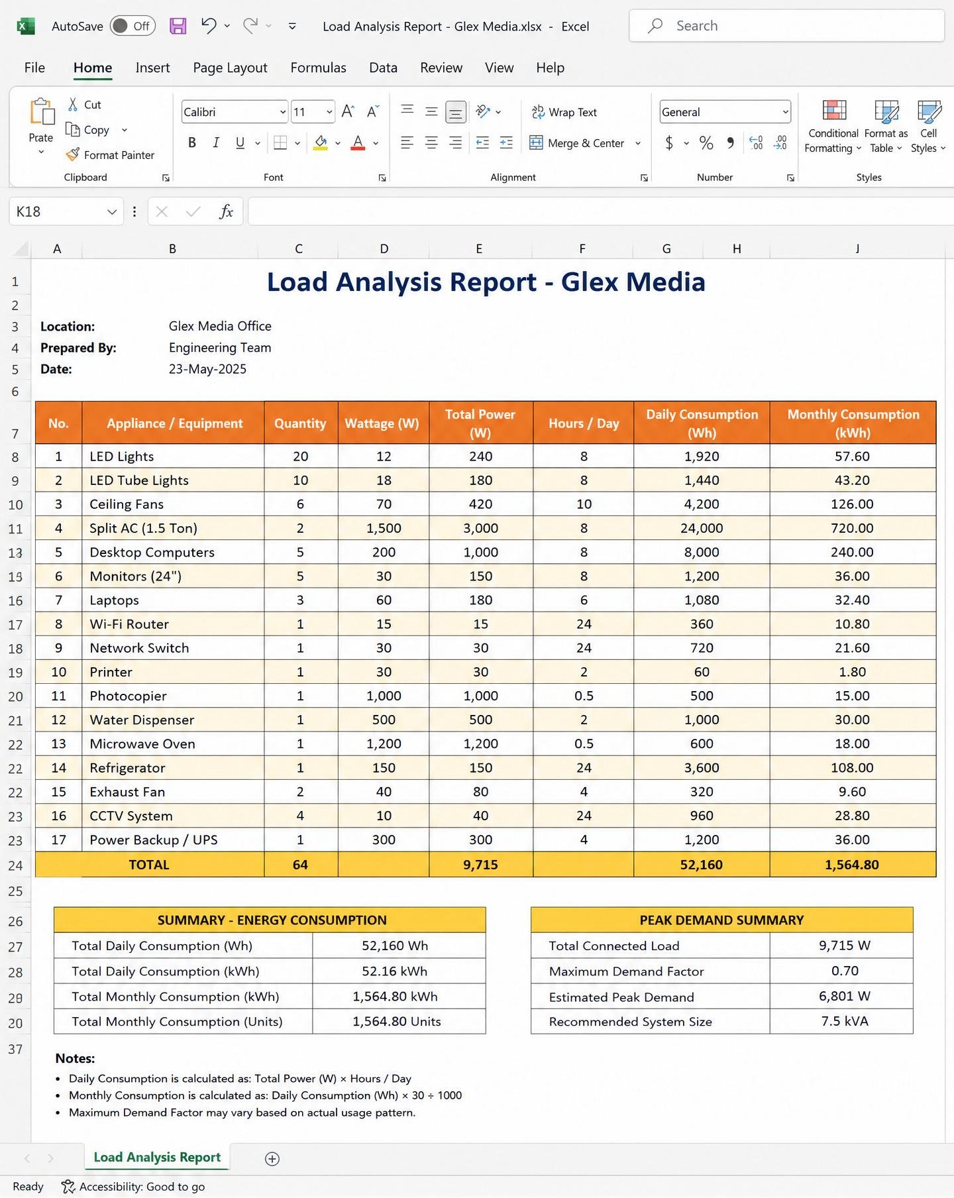
Task: Select the 1,564.80 total monthly cell
Action: pyautogui.click(x=853, y=865)
